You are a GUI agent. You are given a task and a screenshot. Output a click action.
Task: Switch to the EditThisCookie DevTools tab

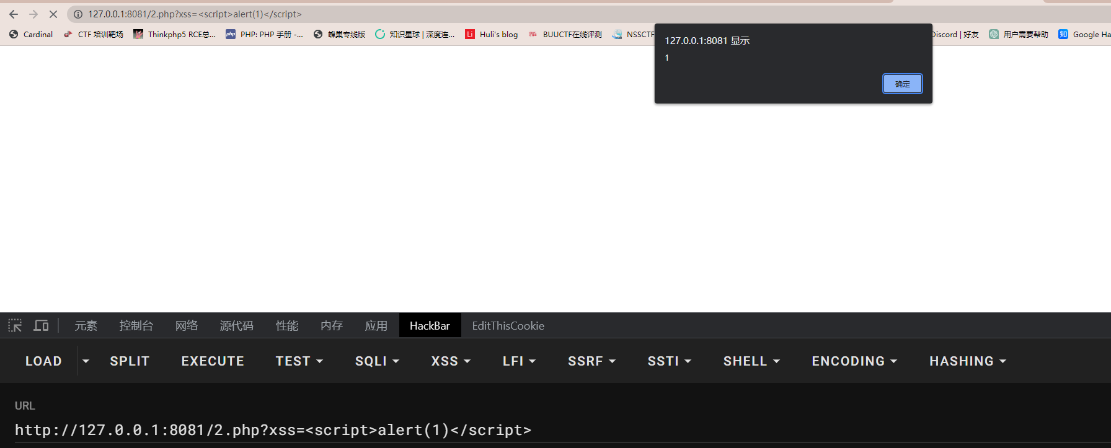pos(508,325)
